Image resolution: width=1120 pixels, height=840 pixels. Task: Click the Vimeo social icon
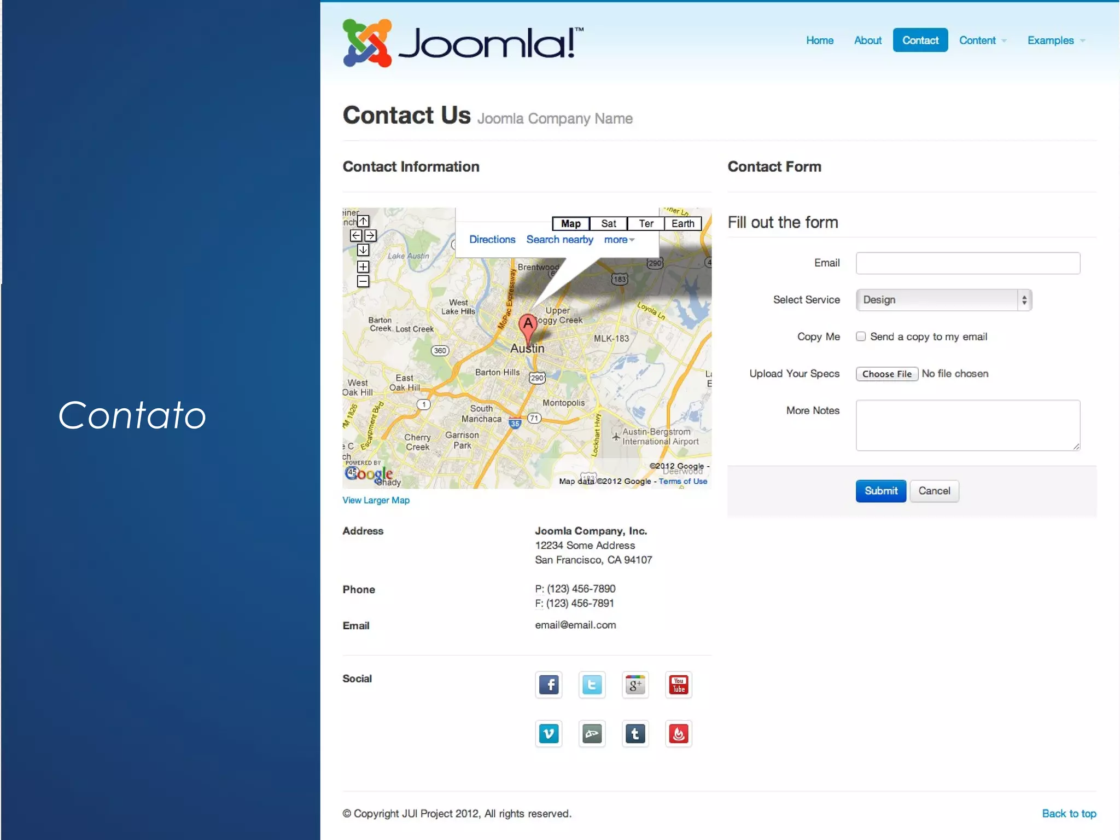549,734
